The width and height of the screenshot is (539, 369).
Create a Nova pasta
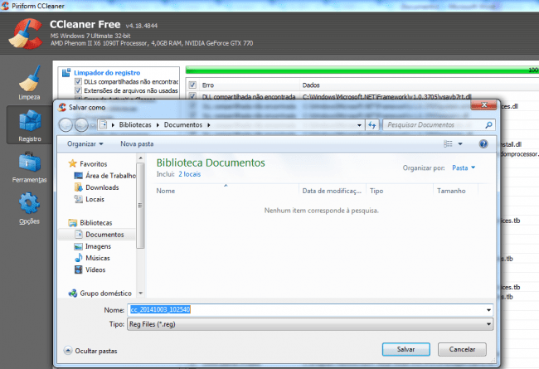(x=137, y=143)
